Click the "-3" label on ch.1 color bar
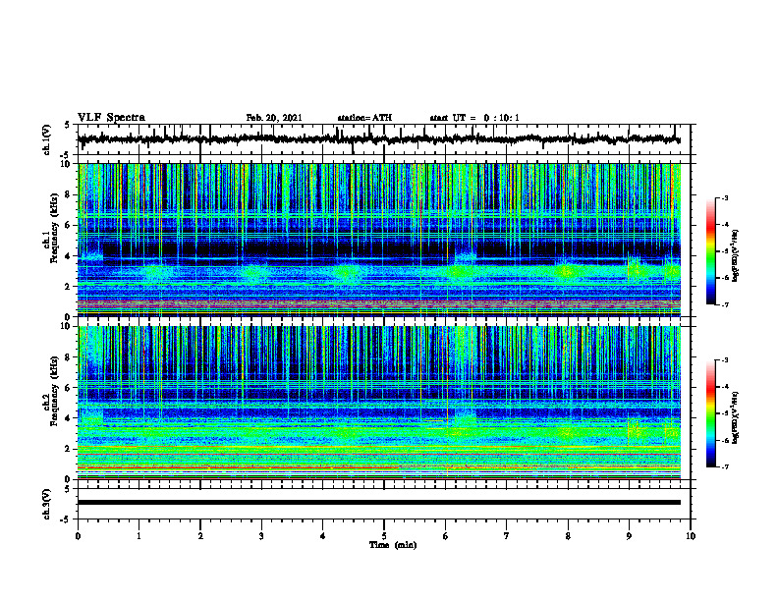This screenshot has width=778, height=601. pos(724,198)
